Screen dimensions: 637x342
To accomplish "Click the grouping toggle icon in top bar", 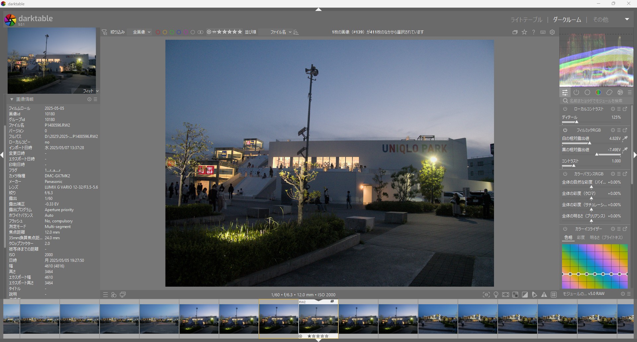I will [x=515, y=32].
